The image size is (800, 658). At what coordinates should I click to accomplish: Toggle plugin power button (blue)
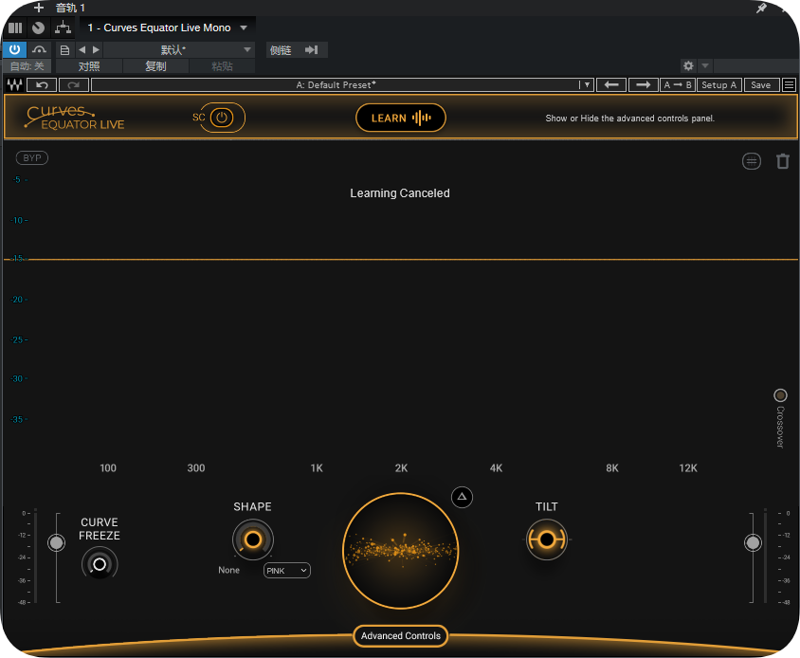point(14,49)
